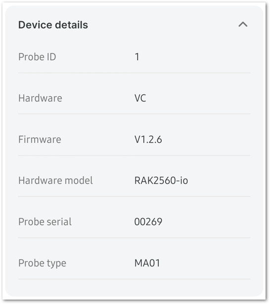Click the divider below the Firmware row

click(x=134, y=155)
